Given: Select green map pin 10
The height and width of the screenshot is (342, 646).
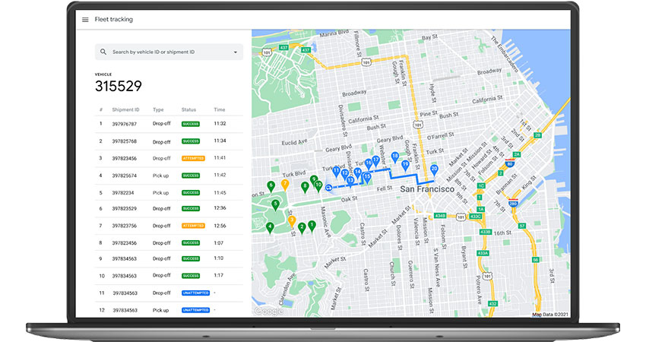Looking at the screenshot, I should coord(318,186).
